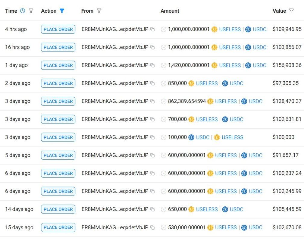Click USELESS token icon in 16 hrs ago row
The width and height of the screenshot is (304, 241).
coord(214,47)
